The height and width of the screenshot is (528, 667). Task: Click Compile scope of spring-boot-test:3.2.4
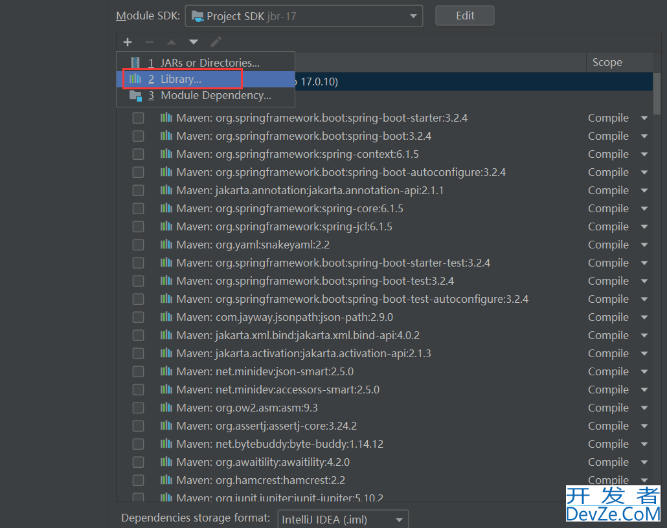click(608, 281)
